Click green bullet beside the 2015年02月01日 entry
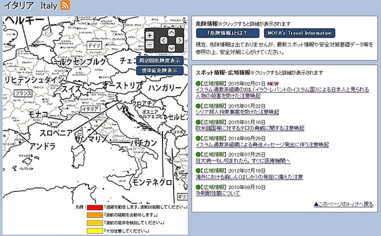Image resolution: width=381 pixels, height=236 pixels. (198, 84)
